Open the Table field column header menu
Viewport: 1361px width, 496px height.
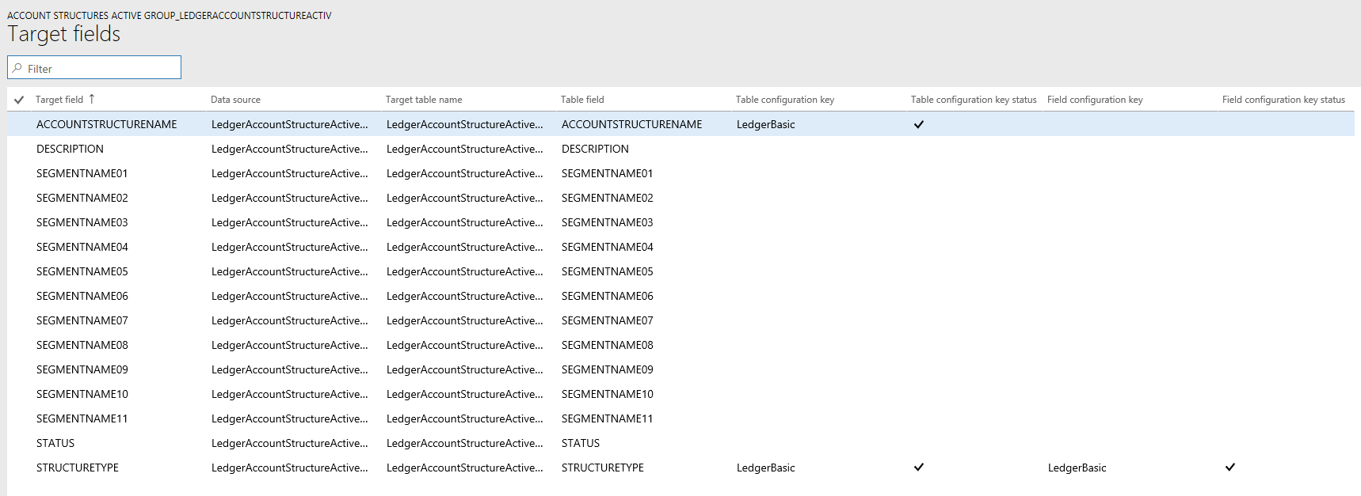click(582, 100)
